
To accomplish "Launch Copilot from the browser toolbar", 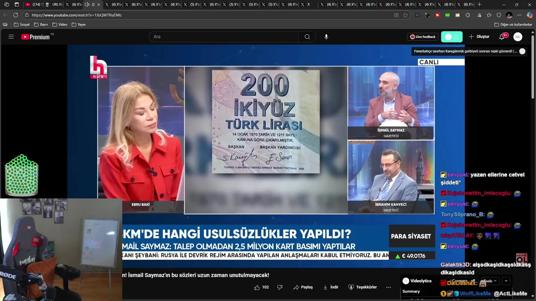I will click(530, 15).
